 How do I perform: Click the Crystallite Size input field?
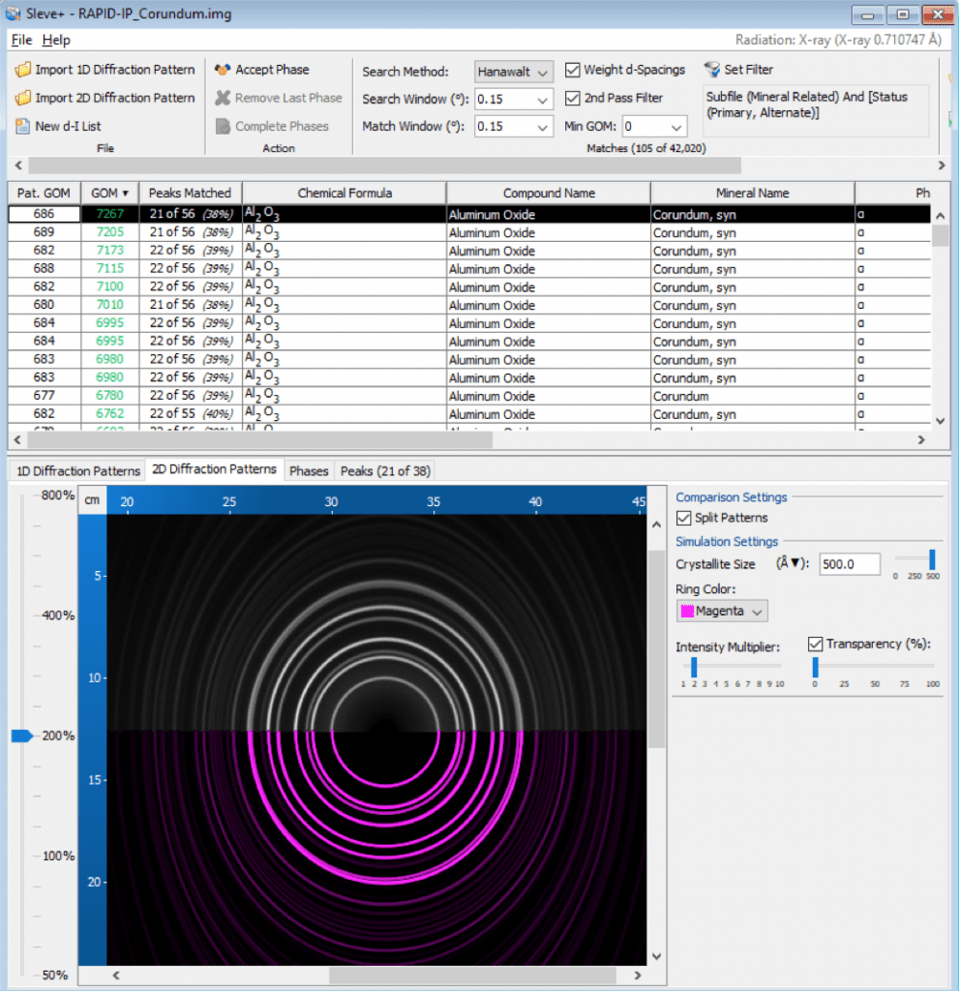(x=850, y=564)
